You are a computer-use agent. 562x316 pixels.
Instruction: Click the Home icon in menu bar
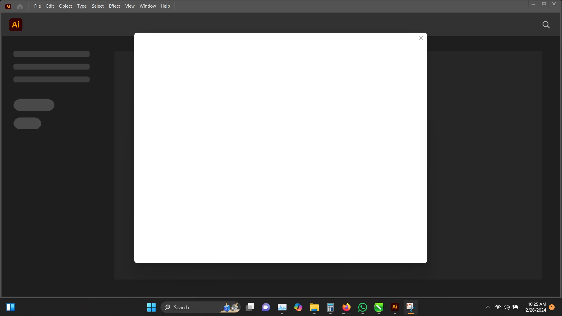pos(20,6)
